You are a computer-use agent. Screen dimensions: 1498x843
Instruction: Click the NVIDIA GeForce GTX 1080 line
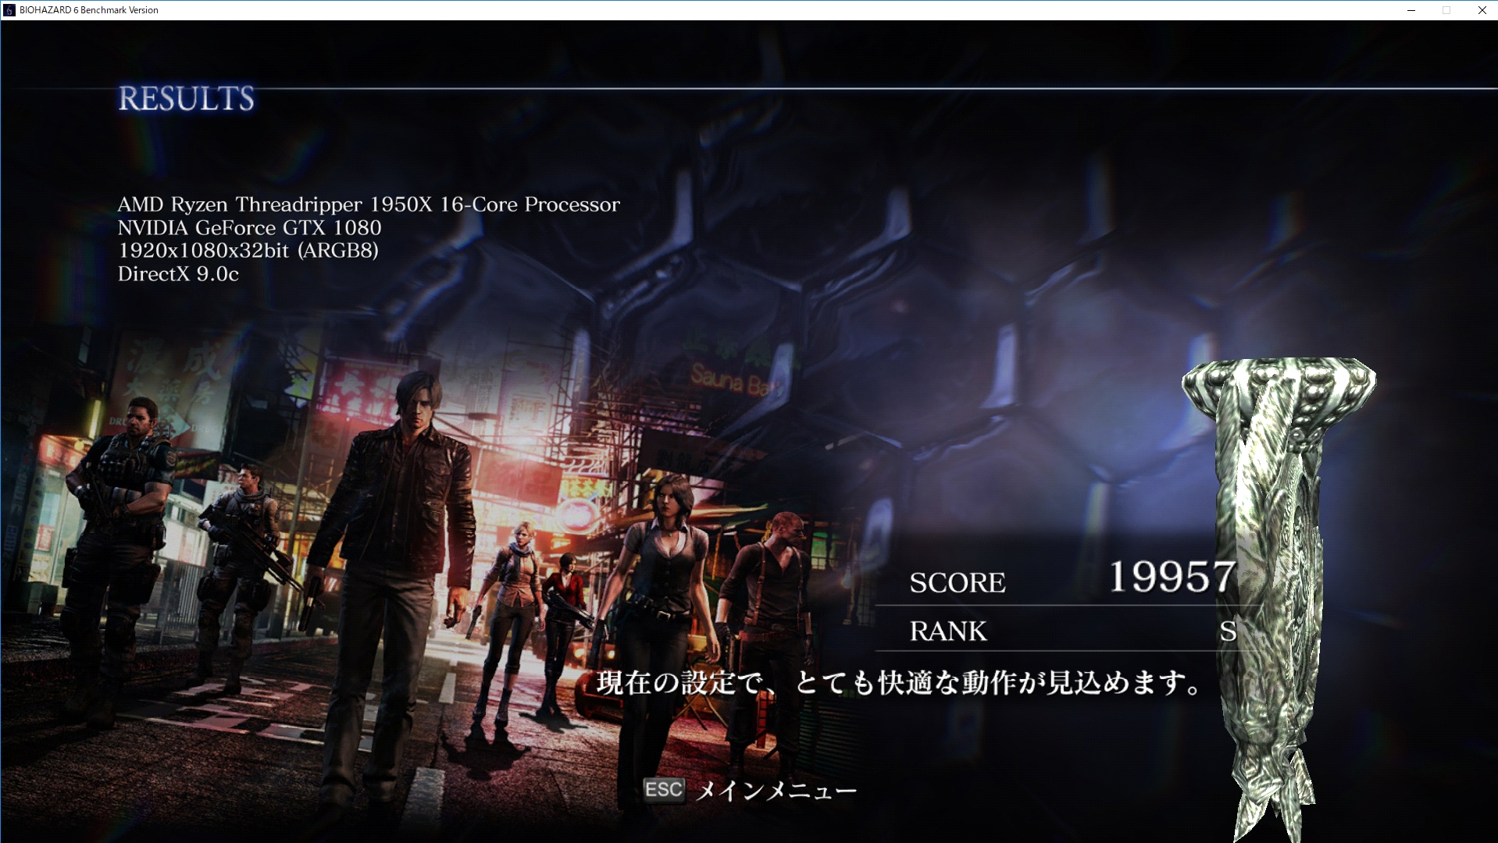249,228
